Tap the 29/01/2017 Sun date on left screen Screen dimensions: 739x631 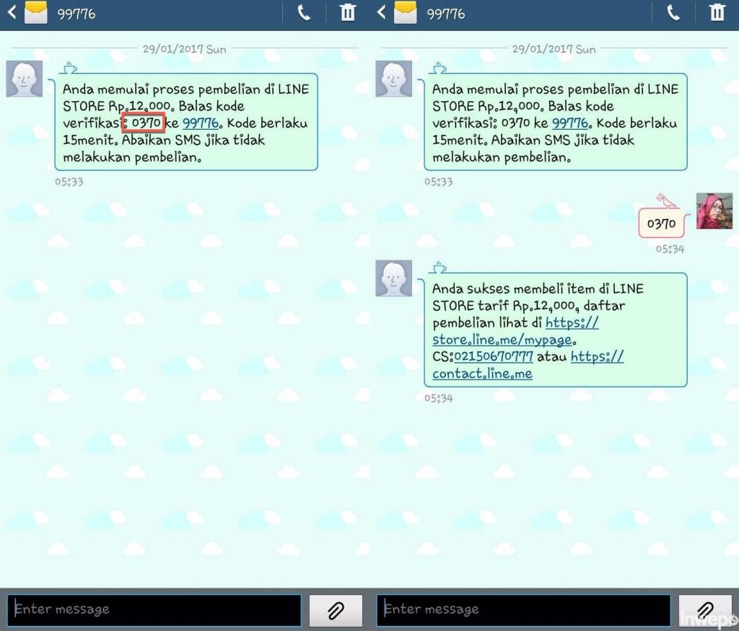tap(184, 49)
